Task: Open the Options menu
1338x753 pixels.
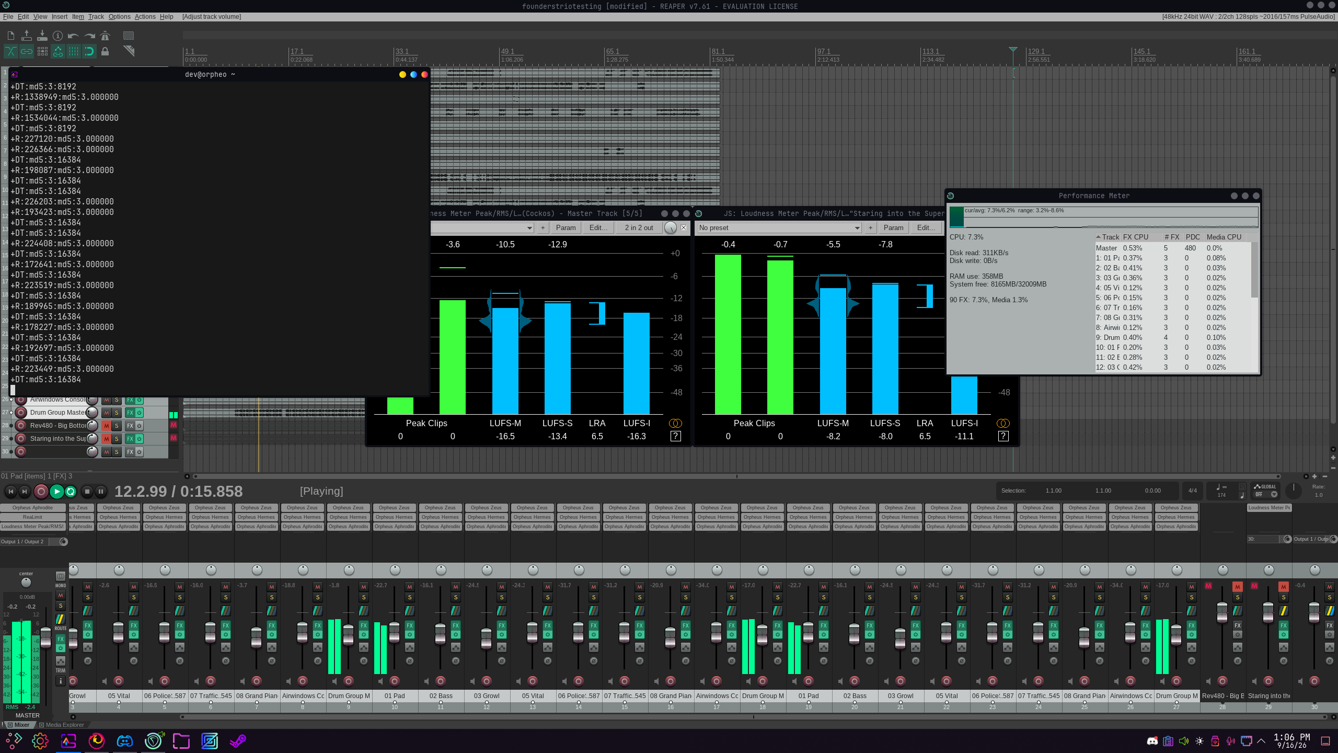Action: [119, 17]
